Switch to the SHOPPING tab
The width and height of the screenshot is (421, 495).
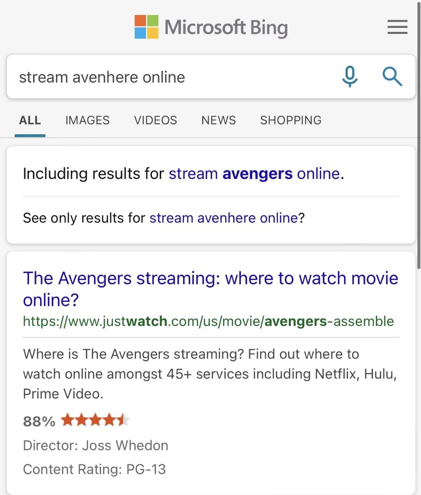[x=291, y=120]
